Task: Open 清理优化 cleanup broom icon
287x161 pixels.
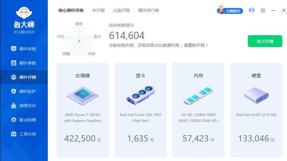Action: click(13, 106)
